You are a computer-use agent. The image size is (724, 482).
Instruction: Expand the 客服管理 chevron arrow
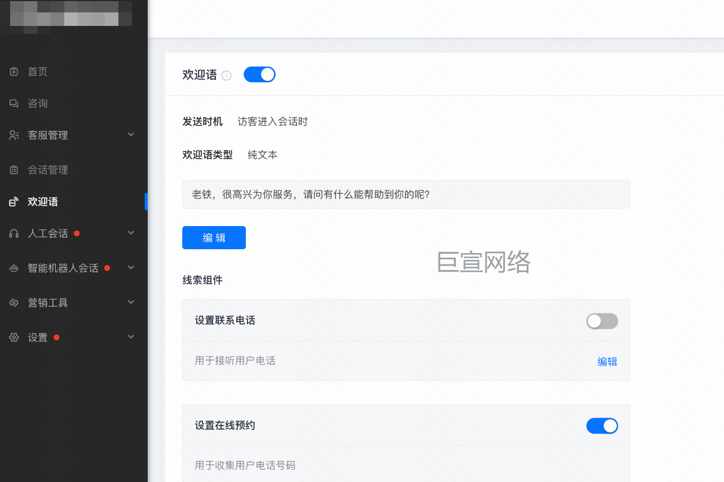pyautogui.click(x=131, y=135)
